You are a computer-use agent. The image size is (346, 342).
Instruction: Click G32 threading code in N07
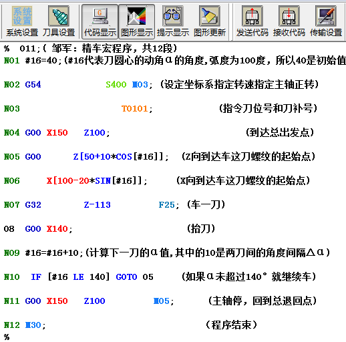point(33,205)
